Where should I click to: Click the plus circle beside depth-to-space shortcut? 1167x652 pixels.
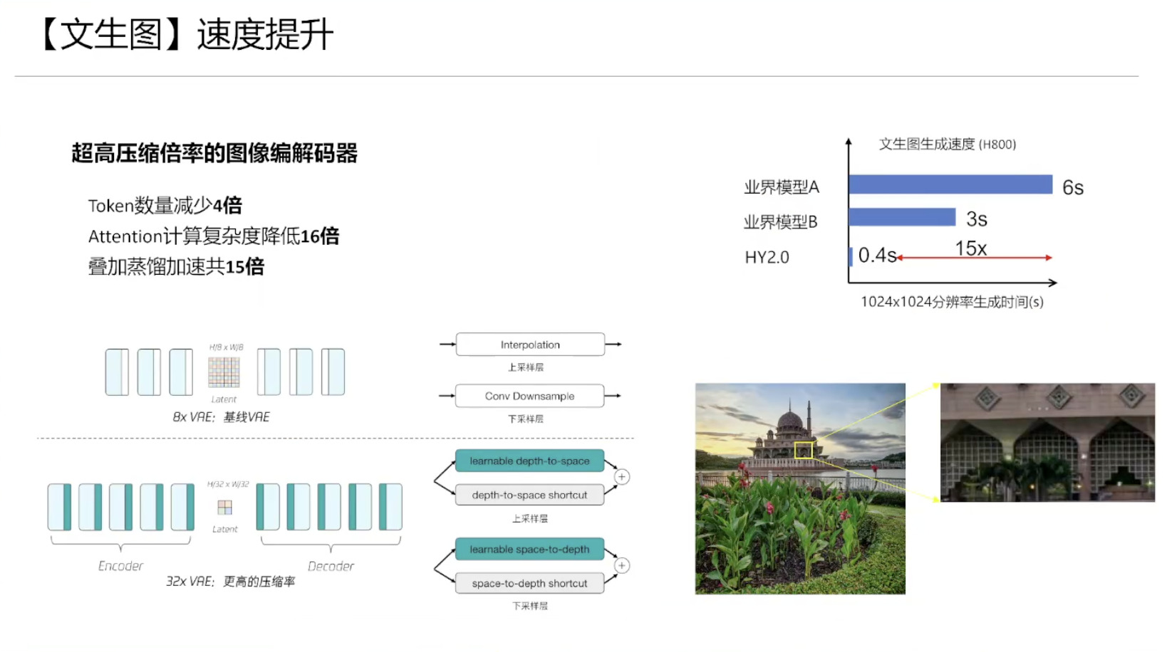tap(621, 477)
